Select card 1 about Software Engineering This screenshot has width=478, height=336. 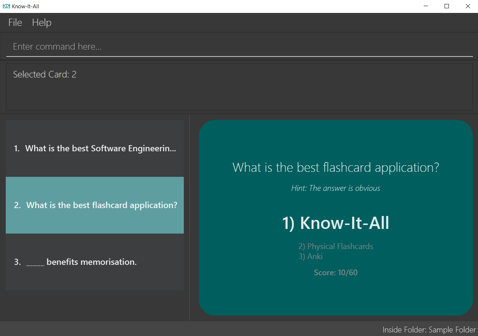pos(95,148)
